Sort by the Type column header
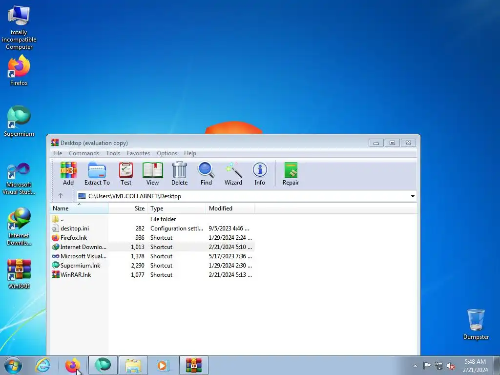 [177, 208]
